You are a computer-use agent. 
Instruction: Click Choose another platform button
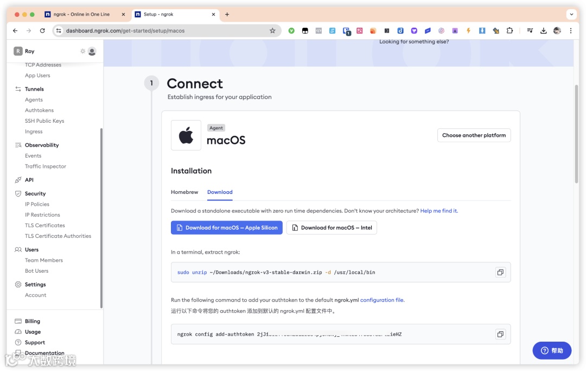click(474, 135)
